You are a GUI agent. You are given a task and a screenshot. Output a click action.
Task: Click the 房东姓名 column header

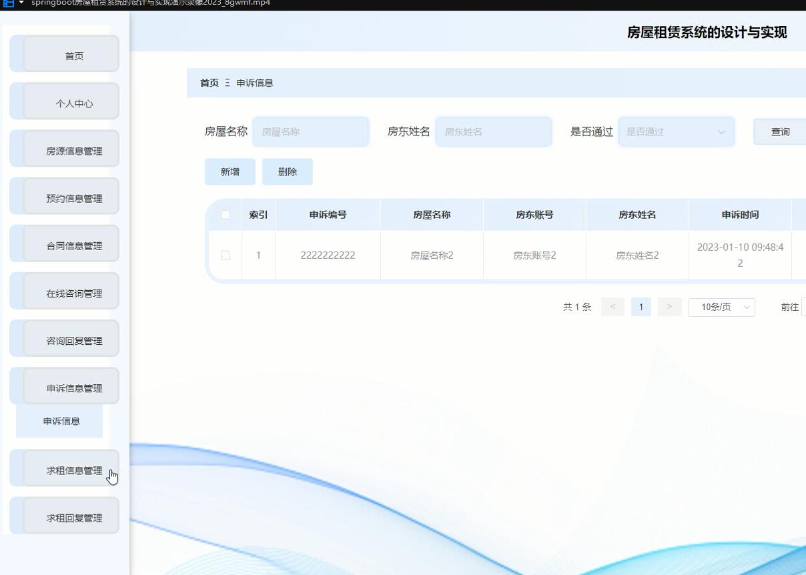tap(637, 215)
